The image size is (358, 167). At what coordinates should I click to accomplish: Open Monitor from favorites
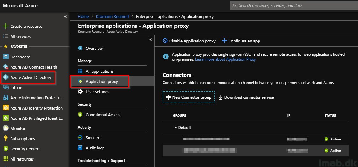(x=18, y=129)
